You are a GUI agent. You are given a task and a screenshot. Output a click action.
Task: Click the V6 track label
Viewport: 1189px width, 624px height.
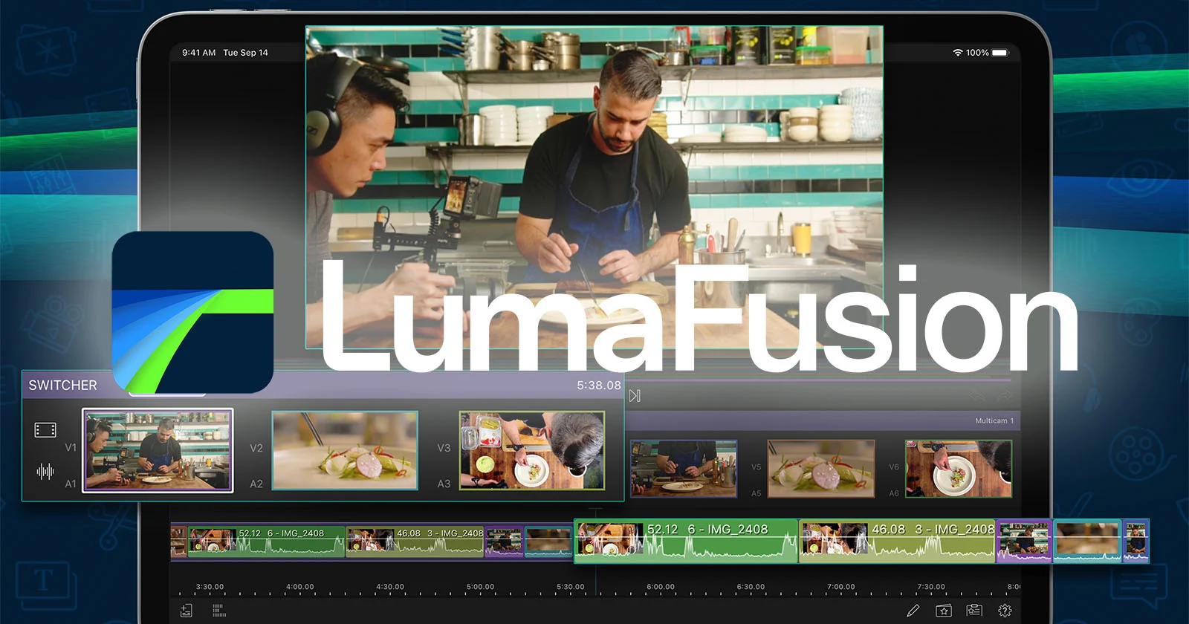coord(894,467)
